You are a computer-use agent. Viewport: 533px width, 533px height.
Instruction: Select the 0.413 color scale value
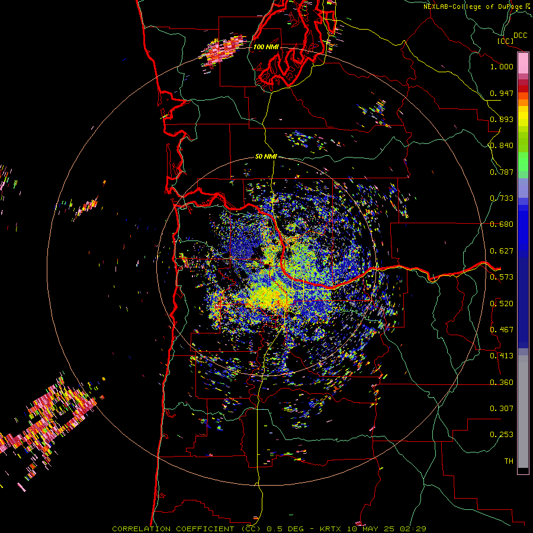(x=502, y=356)
